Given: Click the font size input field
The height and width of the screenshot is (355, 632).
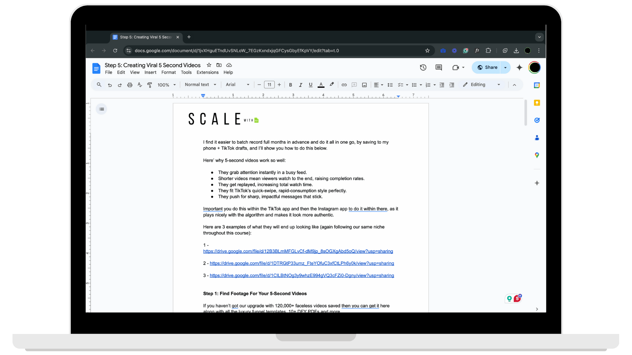Looking at the screenshot, I should (269, 85).
